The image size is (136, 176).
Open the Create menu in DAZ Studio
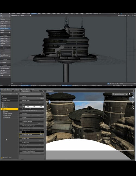pyautogui.click(x=9, y=89)
